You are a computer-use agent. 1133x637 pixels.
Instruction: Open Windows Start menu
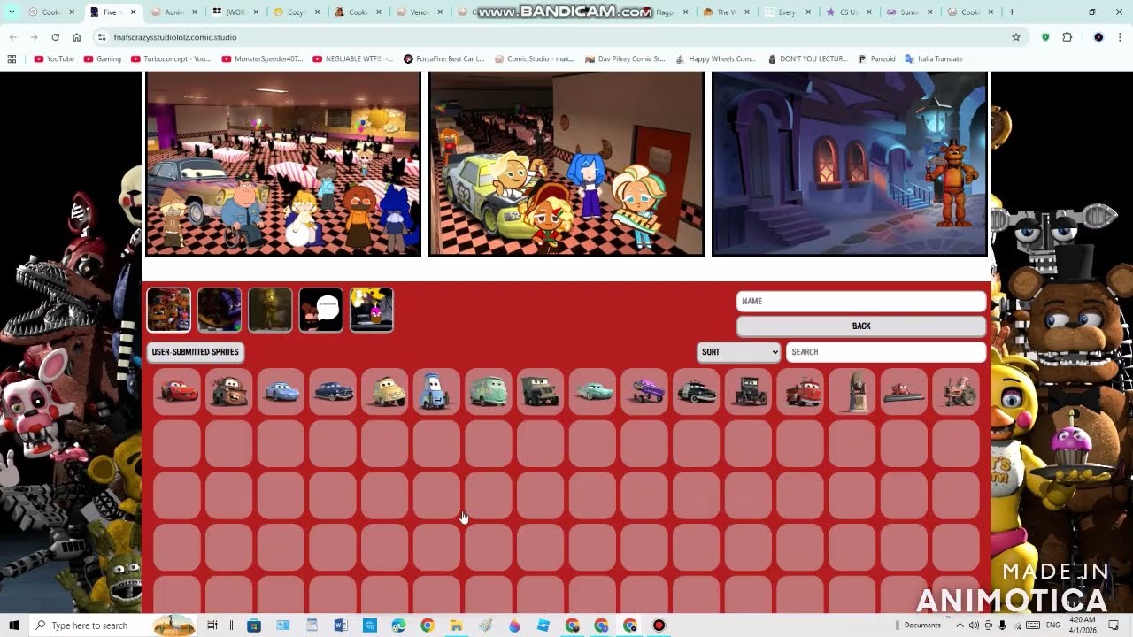(x=13, y=625)
